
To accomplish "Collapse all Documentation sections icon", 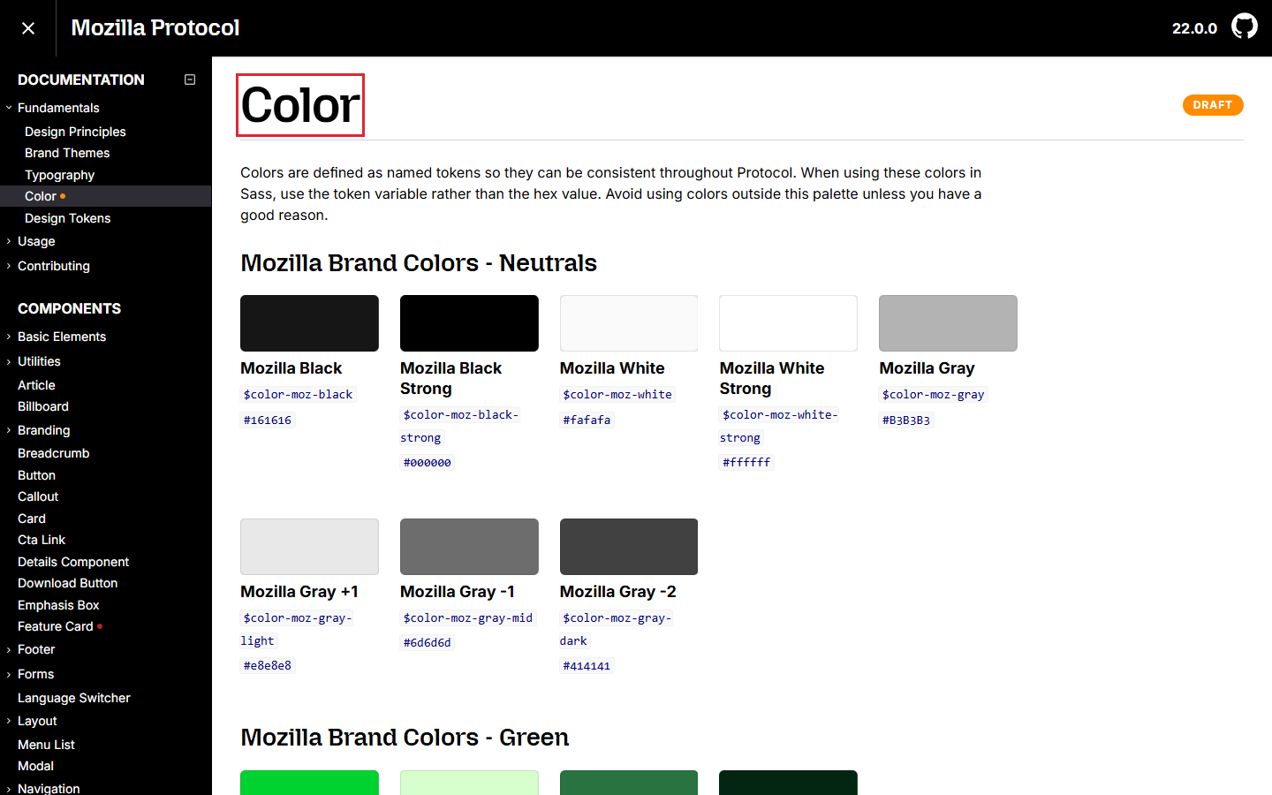I will 190,79.
